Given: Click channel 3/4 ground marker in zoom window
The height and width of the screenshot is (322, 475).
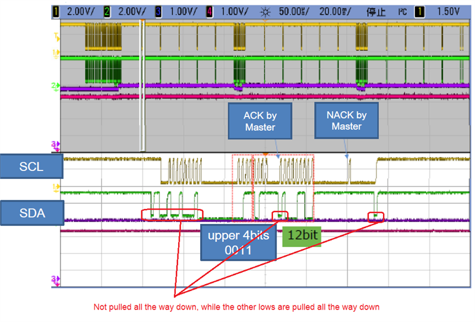Looking at the screenshot, I should point(55,280).
